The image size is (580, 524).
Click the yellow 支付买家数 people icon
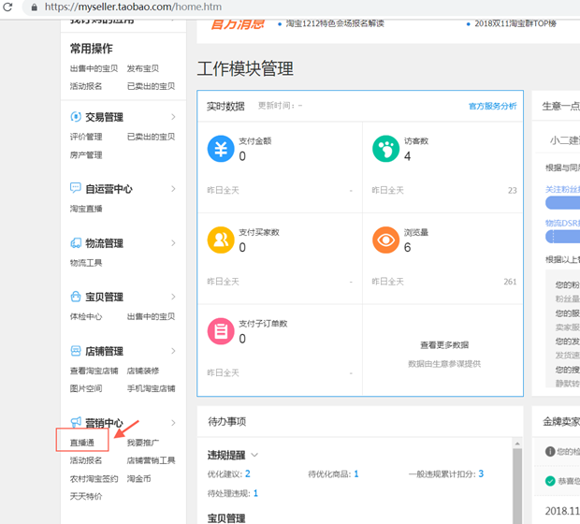click(x=221, y=240)
